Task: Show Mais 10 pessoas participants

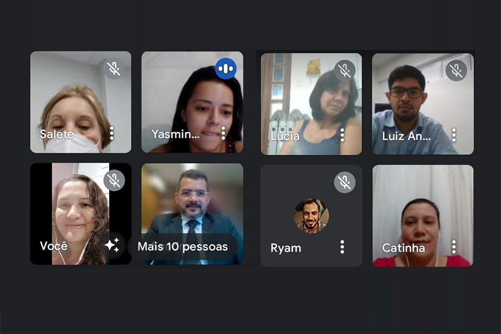Action: point(183,247)
